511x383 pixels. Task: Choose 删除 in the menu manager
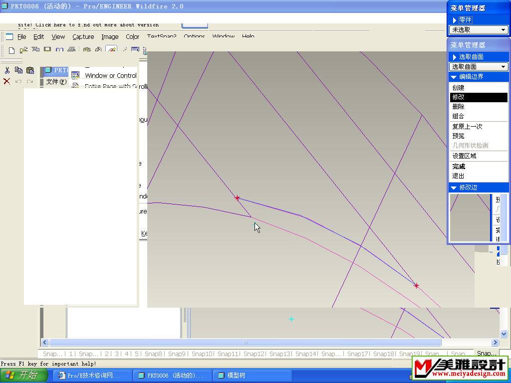point(458,107)
